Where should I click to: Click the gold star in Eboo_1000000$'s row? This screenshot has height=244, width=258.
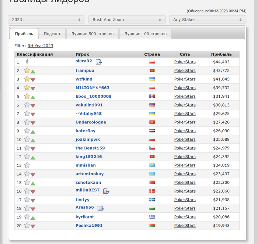click(27, 96)
